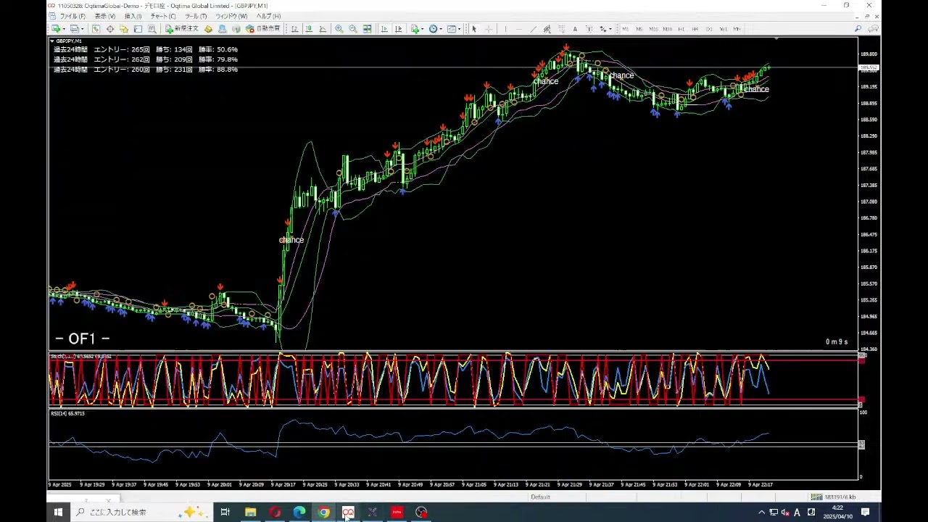Open the tile windows icon
This screenshot has width=928, height=522.
click(x=368, y=29)
